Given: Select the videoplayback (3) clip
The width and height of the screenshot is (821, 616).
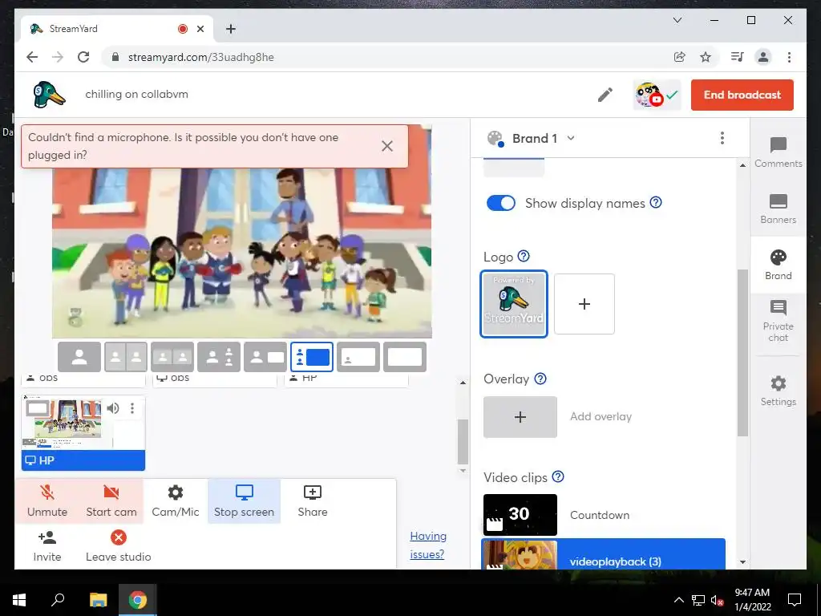Looking at the screenshot, I should (x=603, y=554).
